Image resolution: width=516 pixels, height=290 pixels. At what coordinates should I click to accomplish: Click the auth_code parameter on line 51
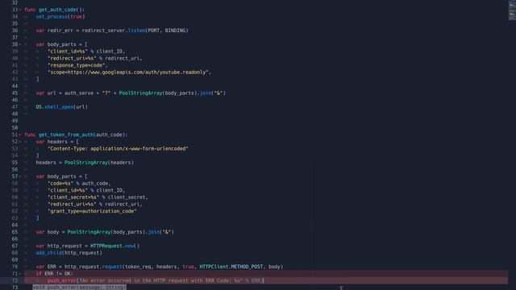110,135
